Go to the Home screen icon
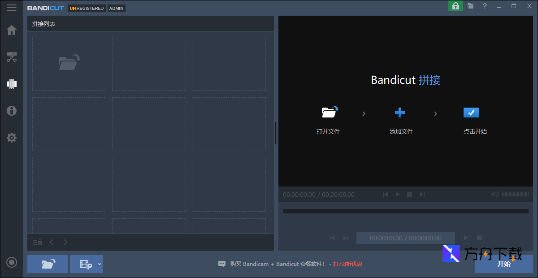538x278 pixels. tap(11, 30)
